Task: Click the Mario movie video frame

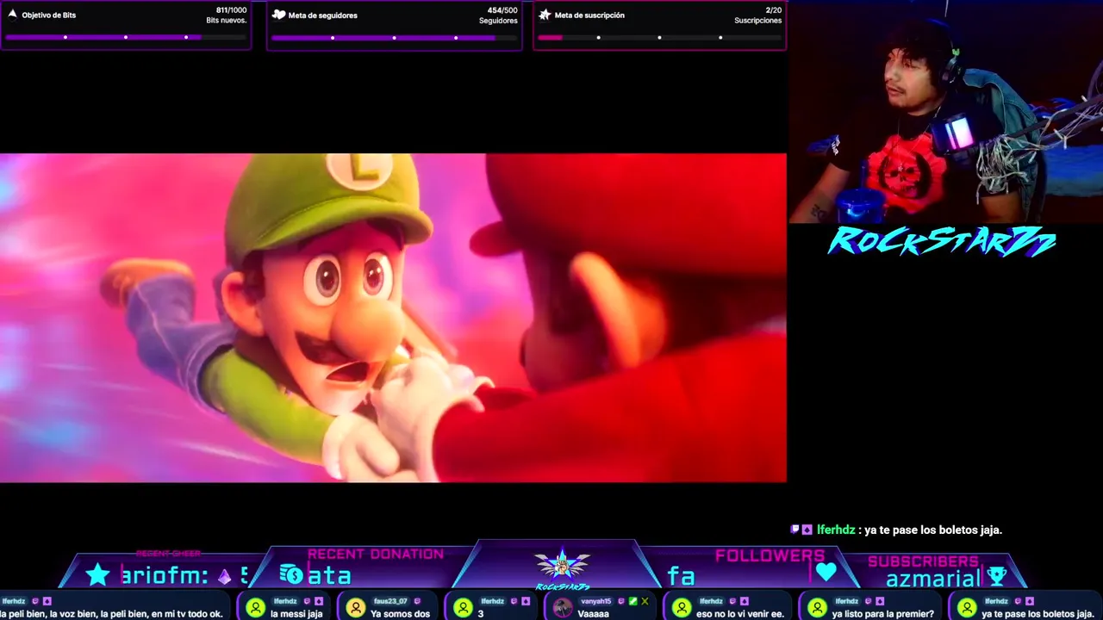Action: click(x=393, y=318)
